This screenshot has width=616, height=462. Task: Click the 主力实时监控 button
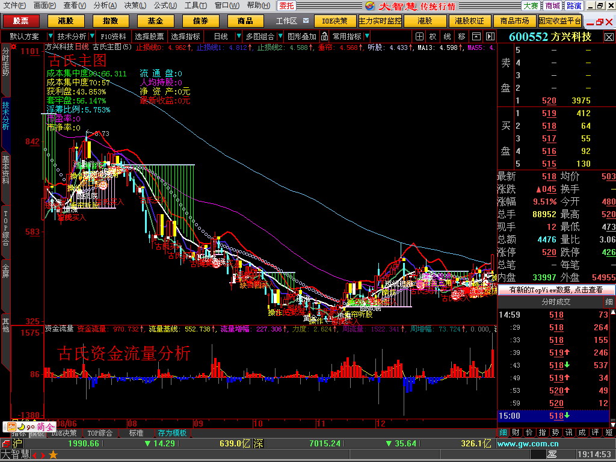click(380, 21)
